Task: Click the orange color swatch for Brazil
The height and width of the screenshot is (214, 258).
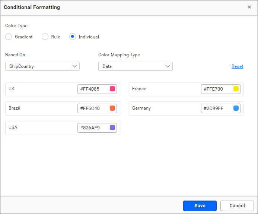Action: (112, 108)
